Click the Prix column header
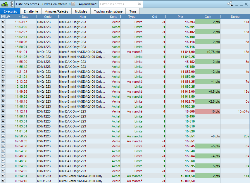 tap(180, 17)
